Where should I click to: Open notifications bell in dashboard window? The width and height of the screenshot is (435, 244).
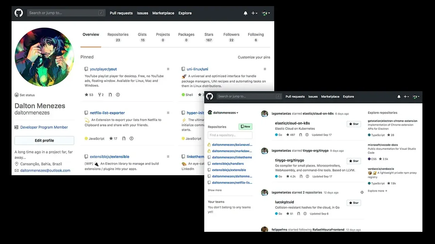pyautogui.click(x=399, y=97)
